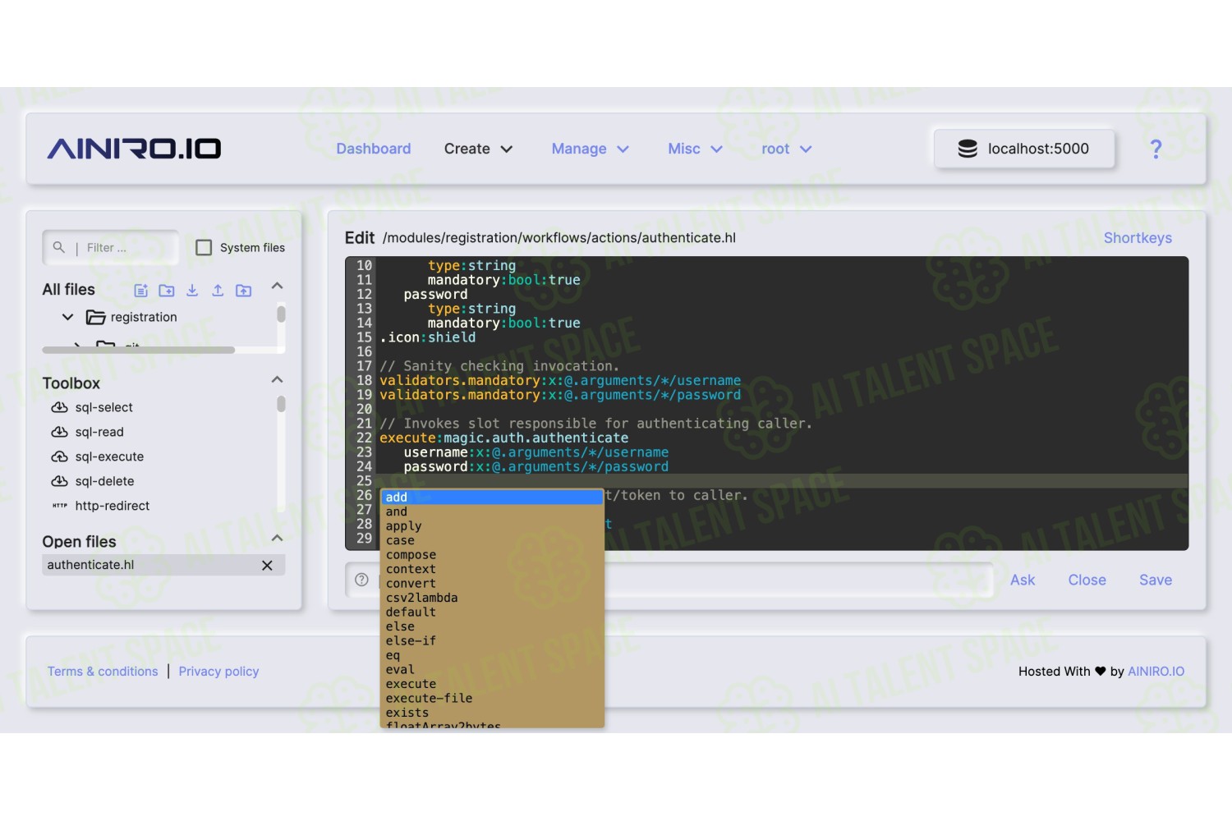The width and height of the screenshot is (1232, 821).
Task: Open the help question mark icon
Action: (1156, 149)
